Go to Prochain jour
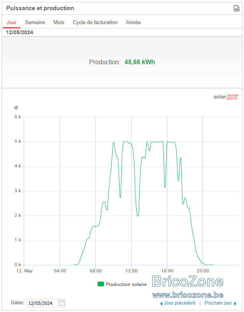Screen dimensions: 244x312 pos(218,303)
